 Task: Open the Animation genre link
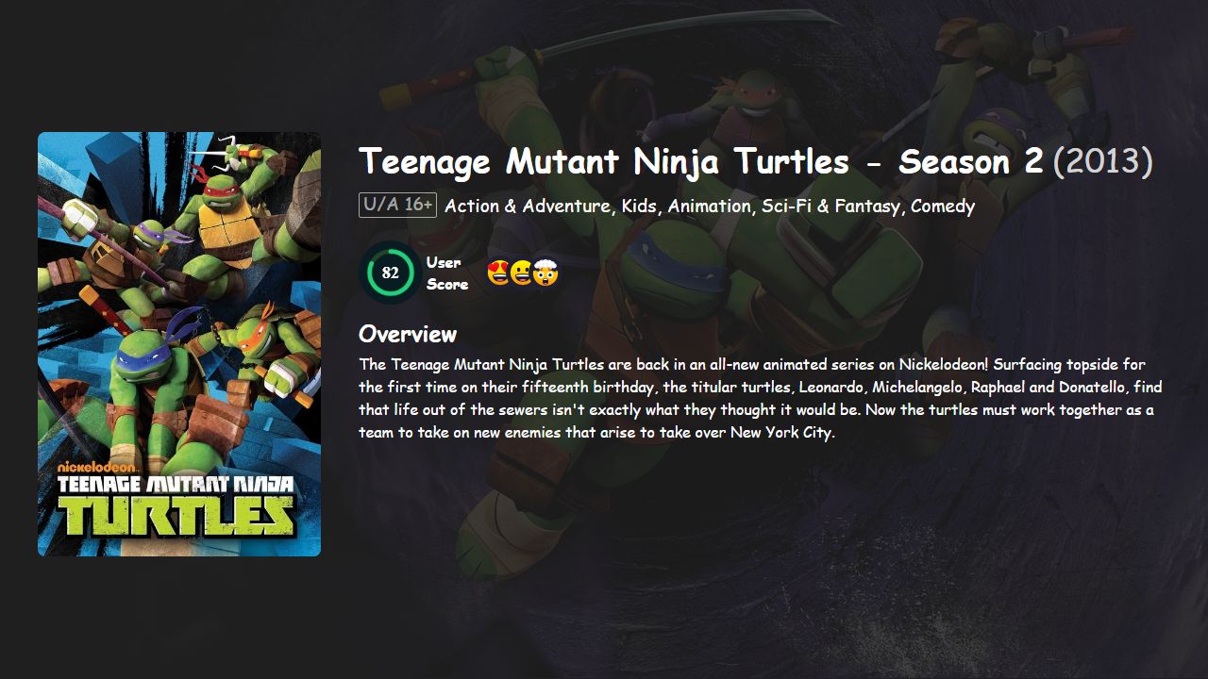710,206
